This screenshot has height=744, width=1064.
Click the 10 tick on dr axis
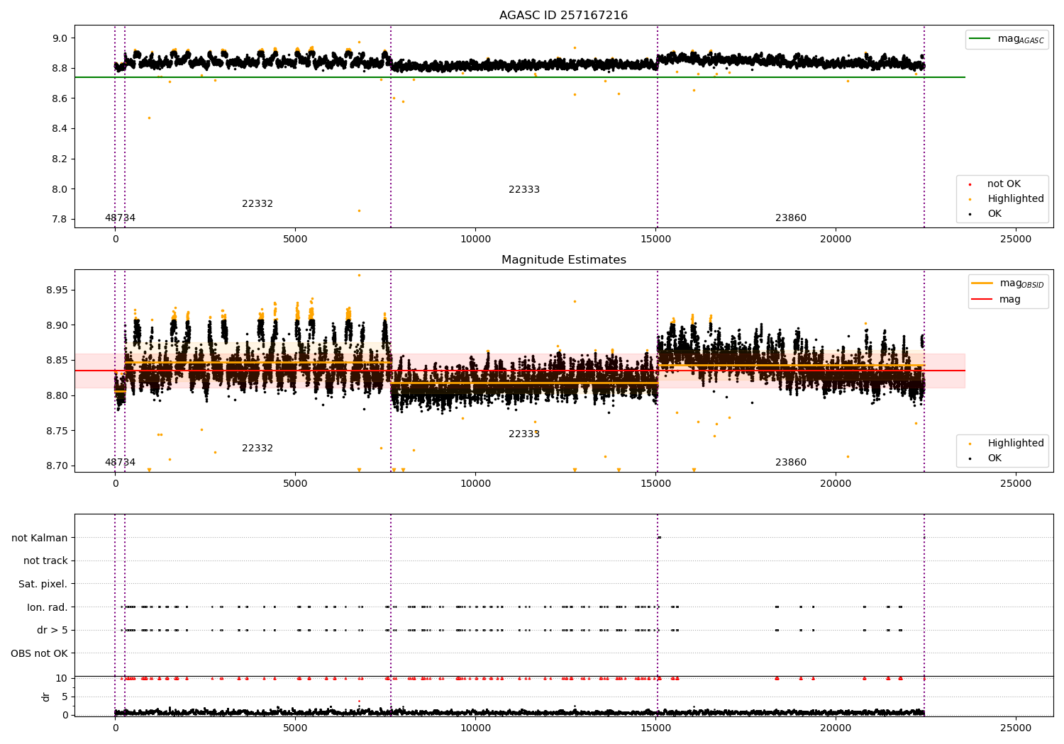coord(62,678)
